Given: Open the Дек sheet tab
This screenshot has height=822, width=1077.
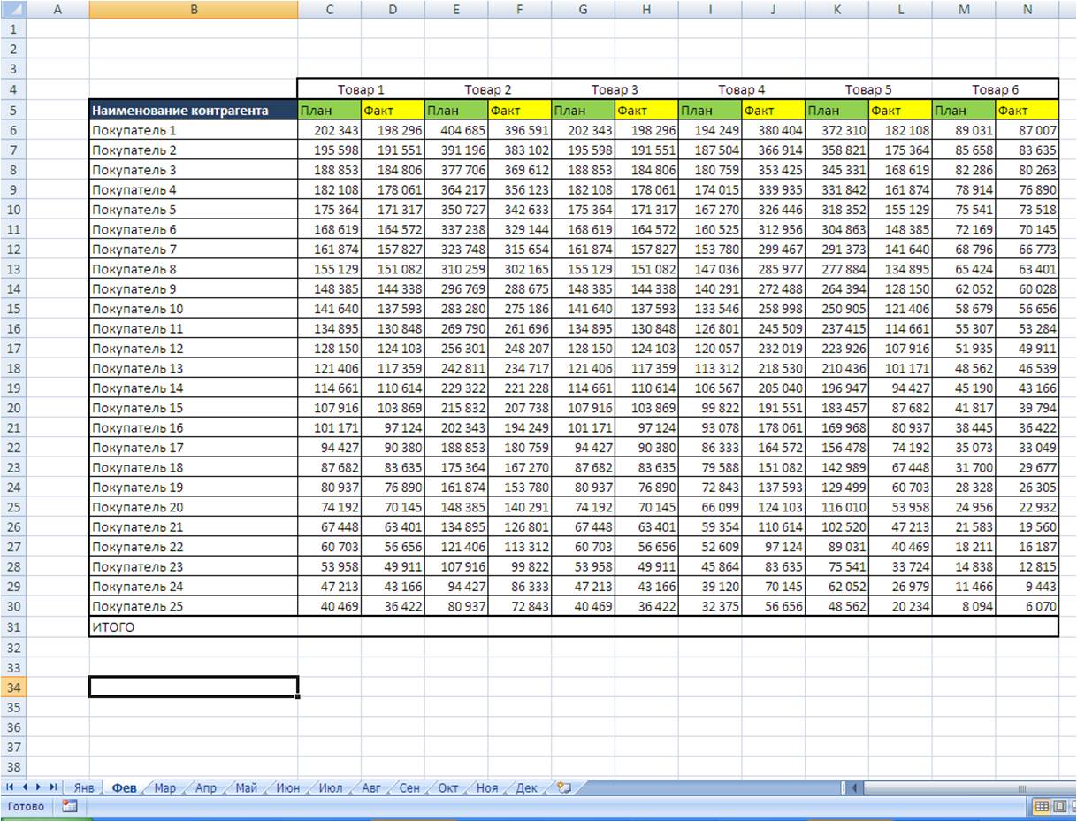Looking at the screenshot, I should coord(526,787).
